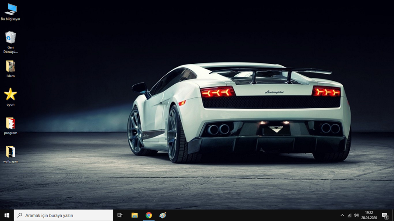Open Task View from the taskbar

pyautogui.click(x=120, y=215)
